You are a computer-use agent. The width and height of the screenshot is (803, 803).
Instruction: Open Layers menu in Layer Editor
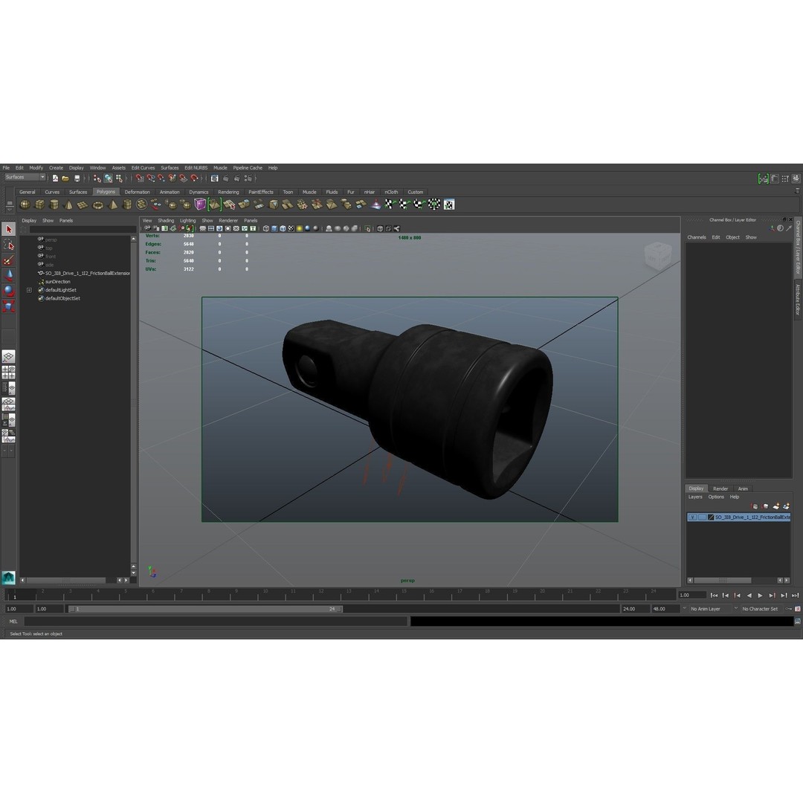click(695, 497)
